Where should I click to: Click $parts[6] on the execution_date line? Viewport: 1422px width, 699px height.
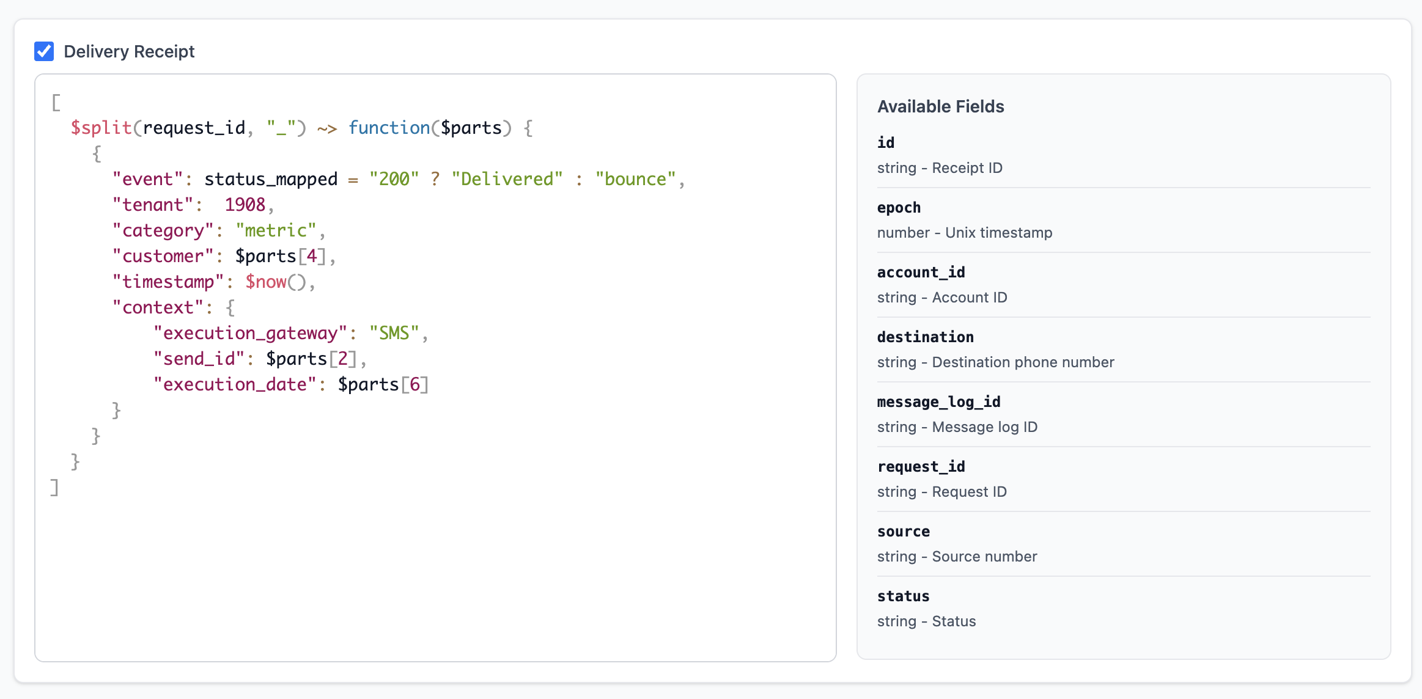(x=383, y=384)
